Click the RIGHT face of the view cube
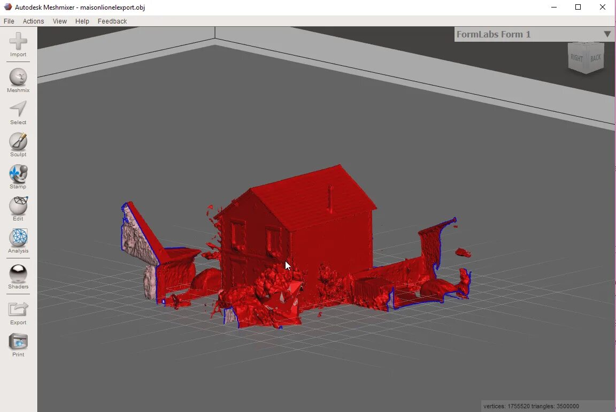The width and height of the screenshot is (616, 412). pos(577,58)
